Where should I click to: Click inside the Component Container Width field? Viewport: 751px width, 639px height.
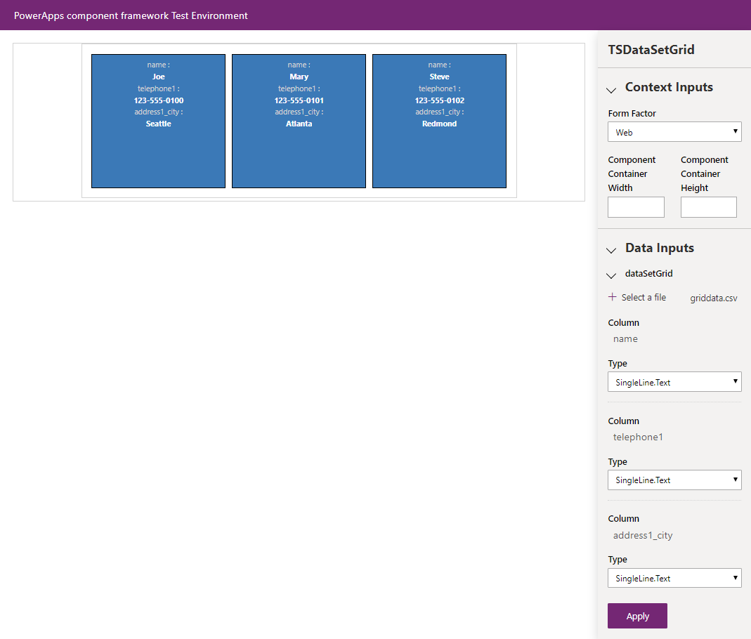(x=635, y=206)
